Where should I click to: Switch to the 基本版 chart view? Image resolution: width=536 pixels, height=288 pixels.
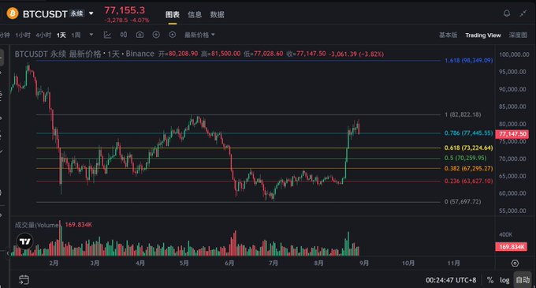(x=449, y=35)
